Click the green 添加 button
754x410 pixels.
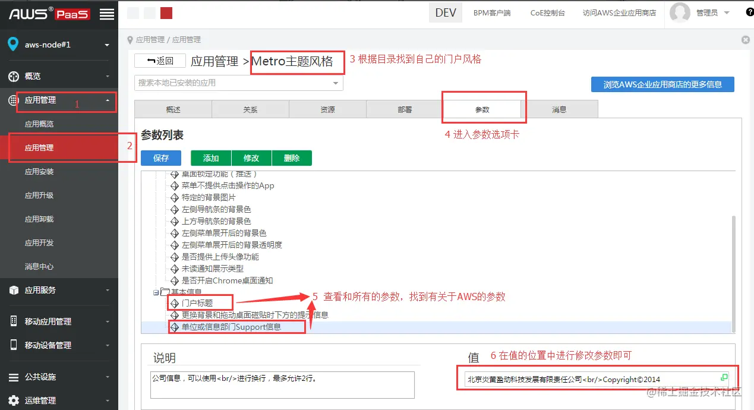tap(211, 158)
